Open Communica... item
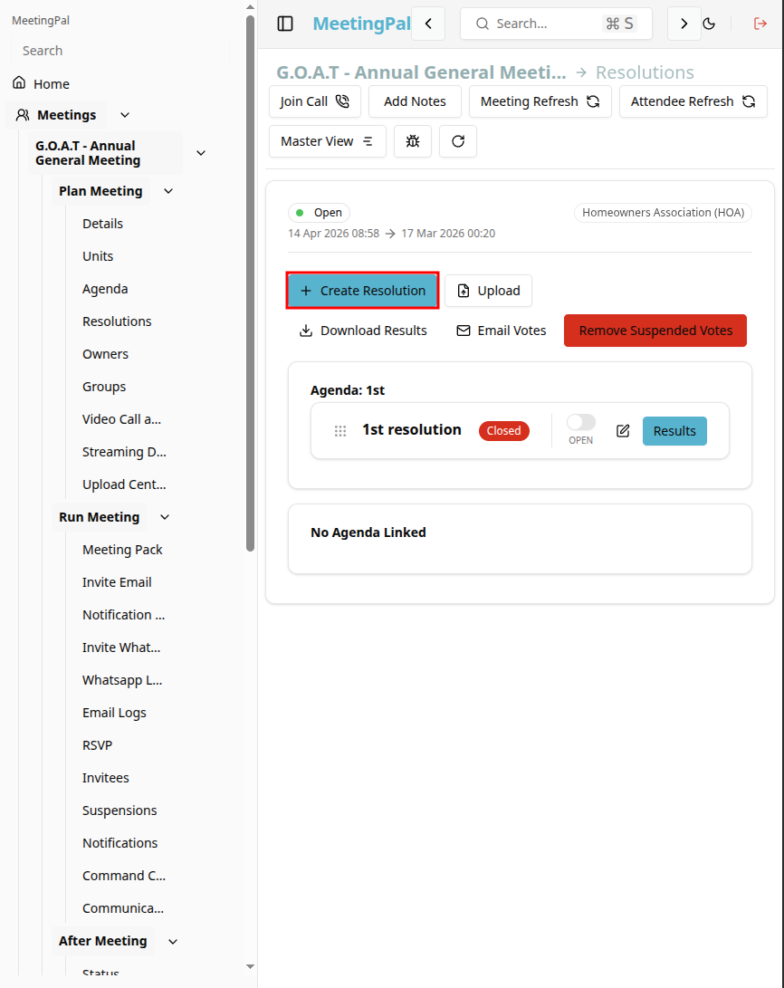 tap(123, 908)
